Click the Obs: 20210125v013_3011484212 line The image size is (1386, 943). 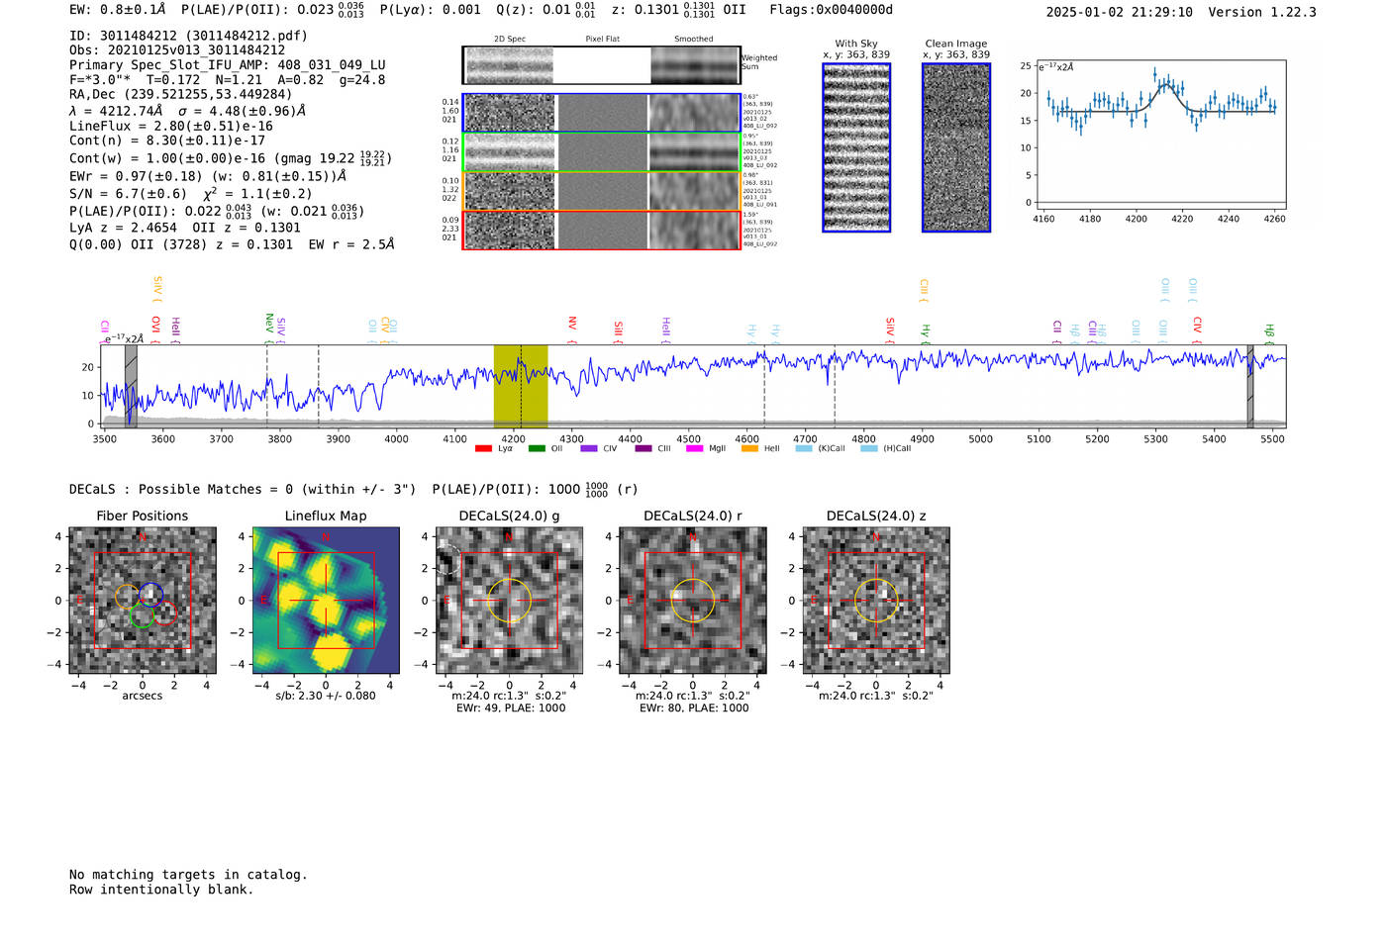[177, 50]
